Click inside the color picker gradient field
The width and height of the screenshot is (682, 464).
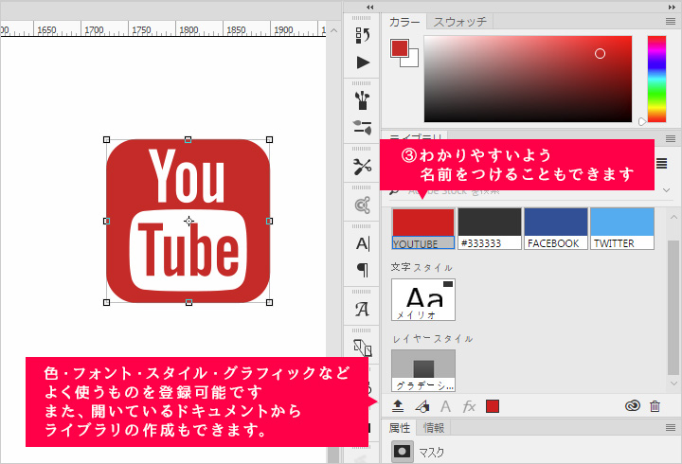528,80
